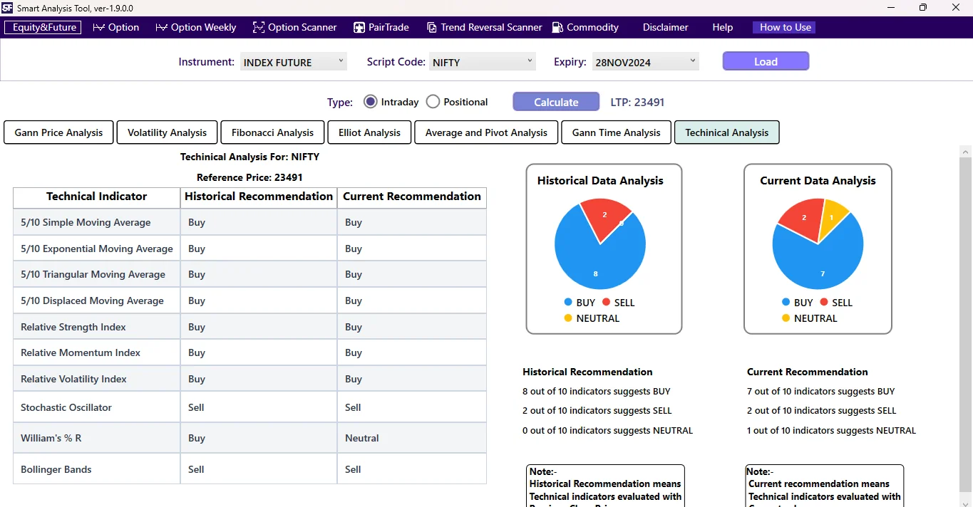Click the down arrow on the vertical scrollbar

pos(967,501)
